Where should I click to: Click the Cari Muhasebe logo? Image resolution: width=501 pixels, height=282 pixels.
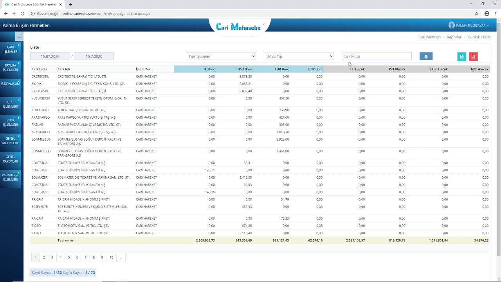click(x=238, y=27)
